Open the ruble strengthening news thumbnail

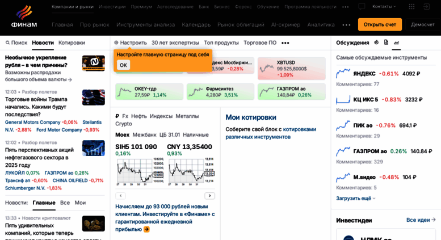(94, 63)
